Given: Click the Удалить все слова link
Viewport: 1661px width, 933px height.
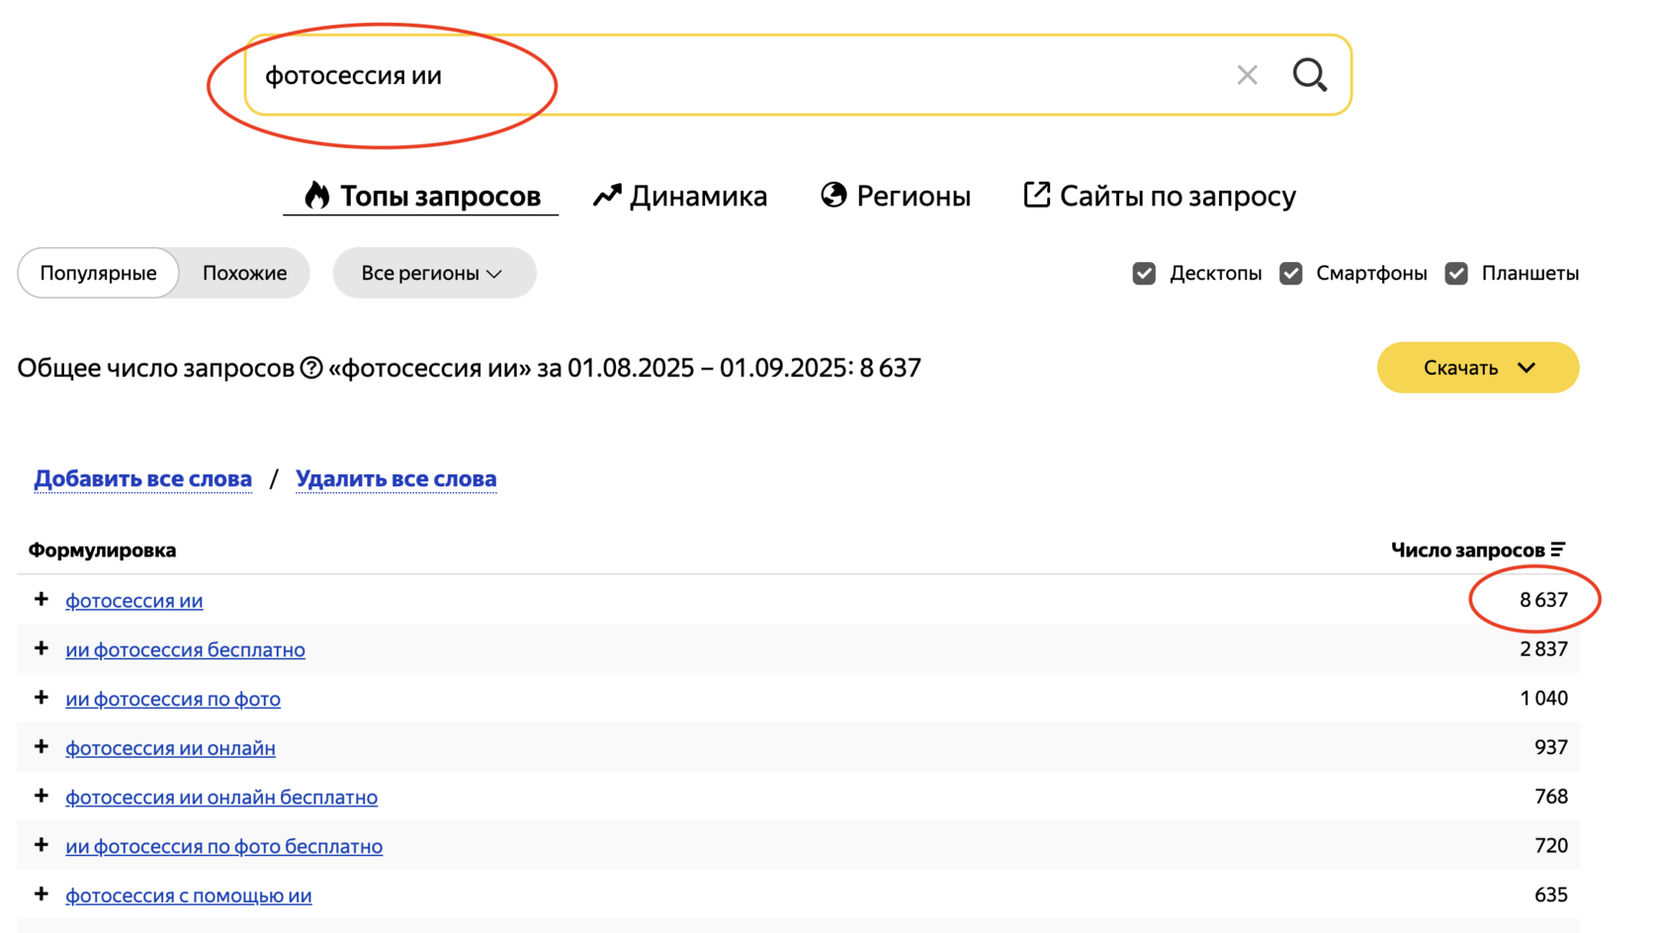Looking at the screenshot, I should pos(395,479).
